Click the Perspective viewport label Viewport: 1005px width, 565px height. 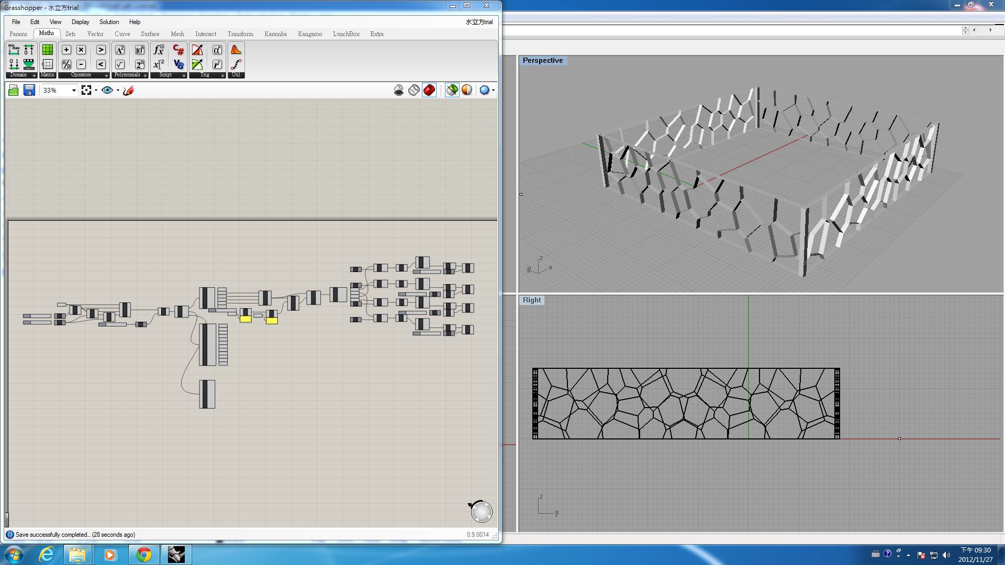543,61
